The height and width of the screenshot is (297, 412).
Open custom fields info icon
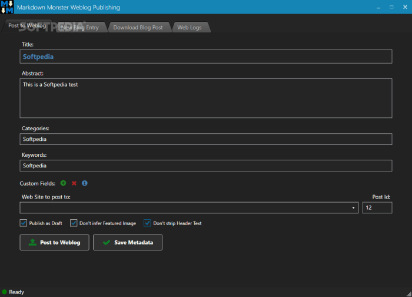[x=85, y=183]
